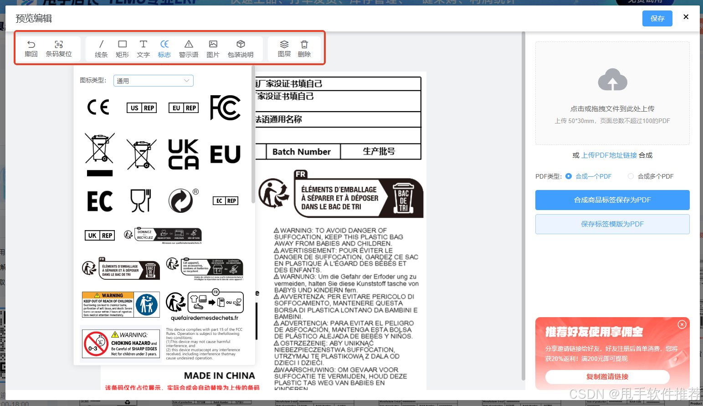Select the 线条 line tool

click(101, 49)
